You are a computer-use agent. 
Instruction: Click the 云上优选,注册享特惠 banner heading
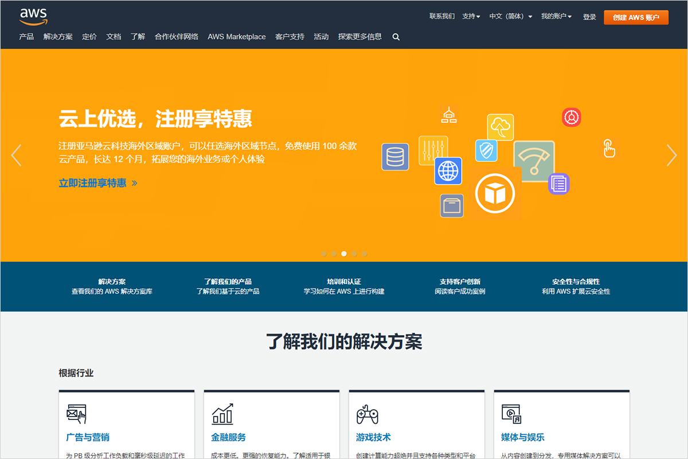(x=155, y=119)
